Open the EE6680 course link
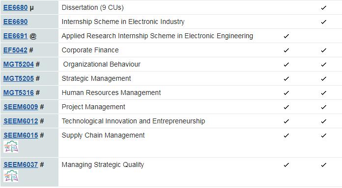The image size is (342, 188). [x=16, y=8]
